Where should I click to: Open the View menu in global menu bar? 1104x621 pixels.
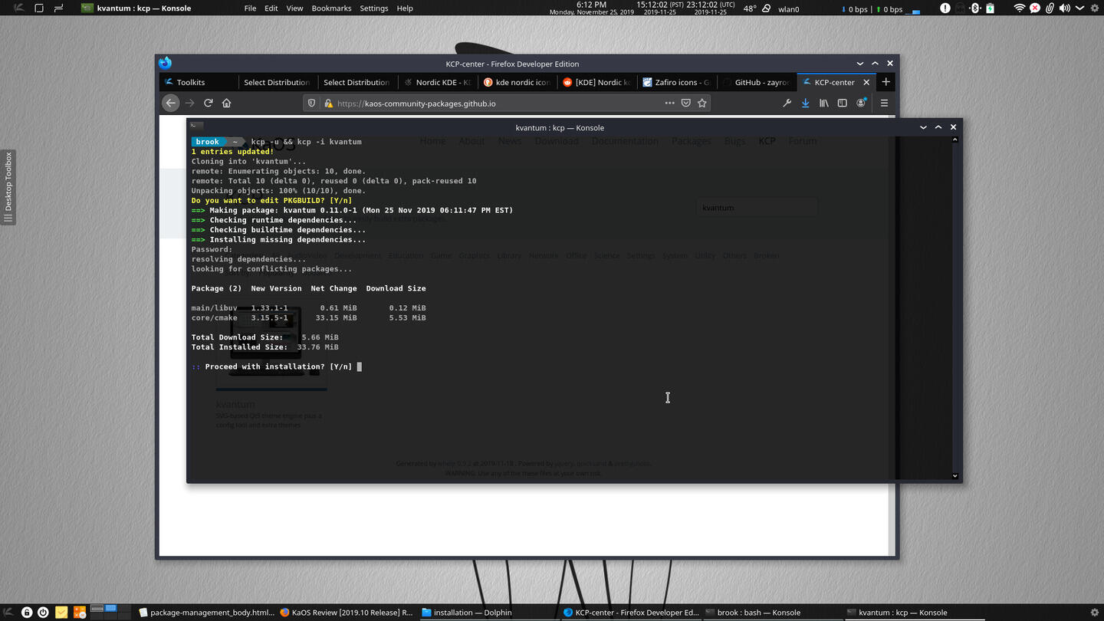[x=294, y=8]
